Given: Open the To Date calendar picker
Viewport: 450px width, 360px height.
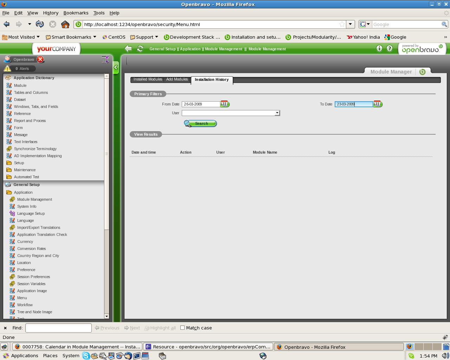Looking at the screenshot, I should click(377, 104).
